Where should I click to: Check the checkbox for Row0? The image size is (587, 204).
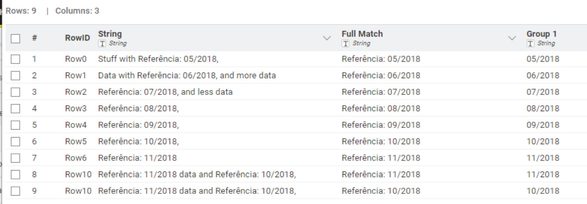pos(15,59)
